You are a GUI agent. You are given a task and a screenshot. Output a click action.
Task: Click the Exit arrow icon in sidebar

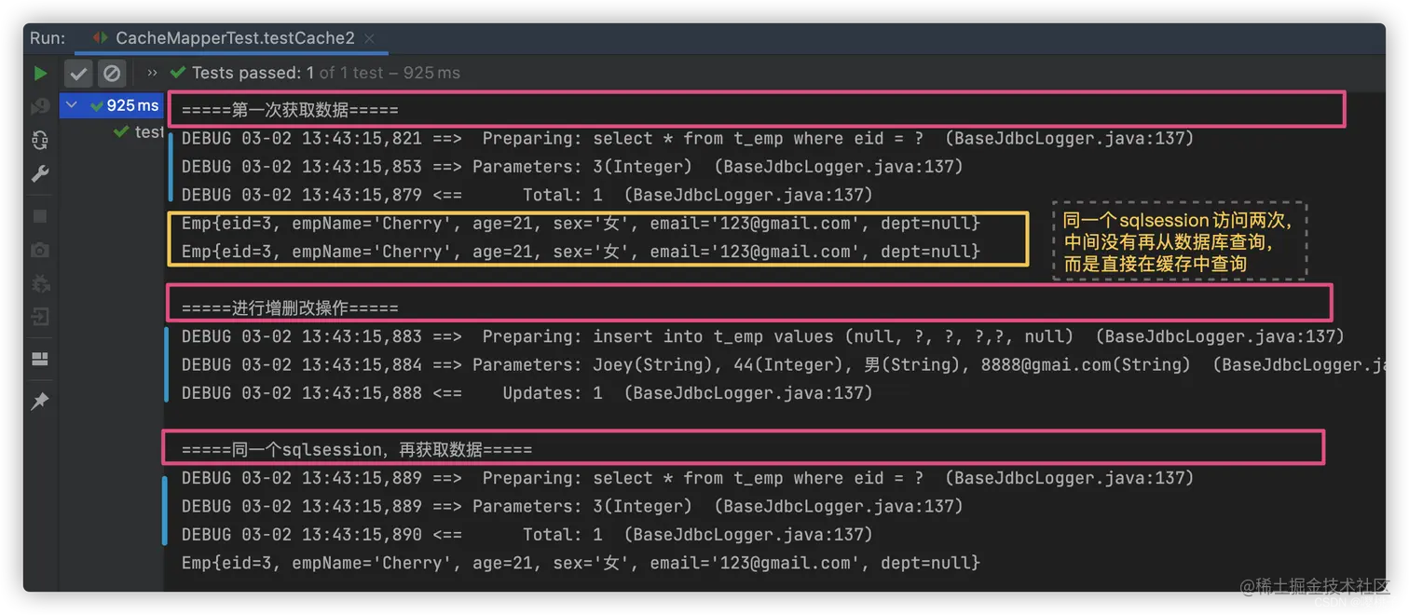tap(40, 316)
